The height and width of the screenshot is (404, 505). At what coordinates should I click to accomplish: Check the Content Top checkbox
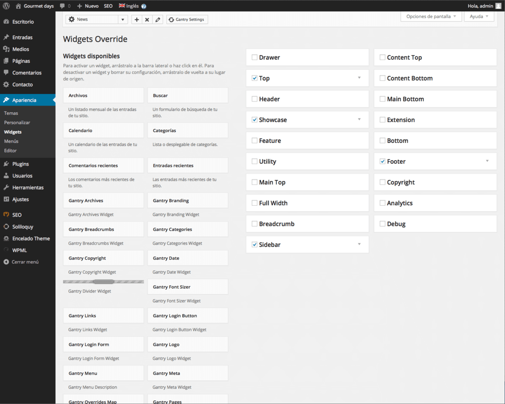[x=382, y=57]
